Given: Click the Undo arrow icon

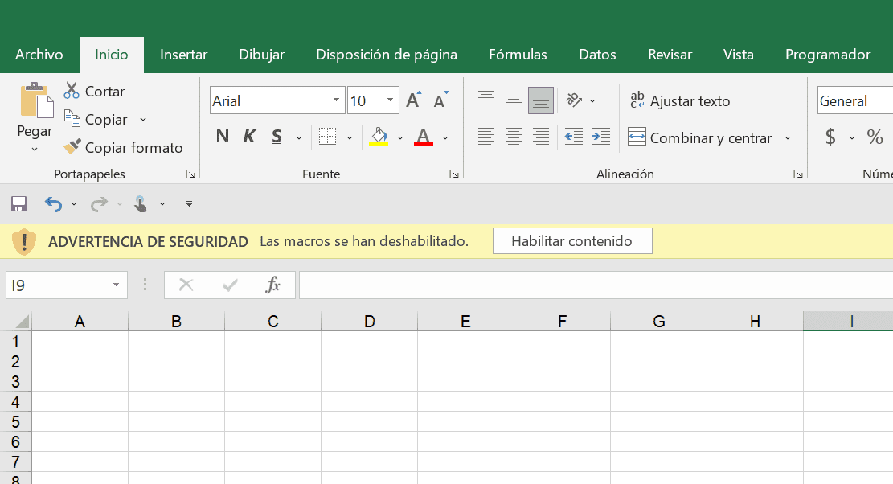Looking at the screenshot, I should (x=53, y=204).
